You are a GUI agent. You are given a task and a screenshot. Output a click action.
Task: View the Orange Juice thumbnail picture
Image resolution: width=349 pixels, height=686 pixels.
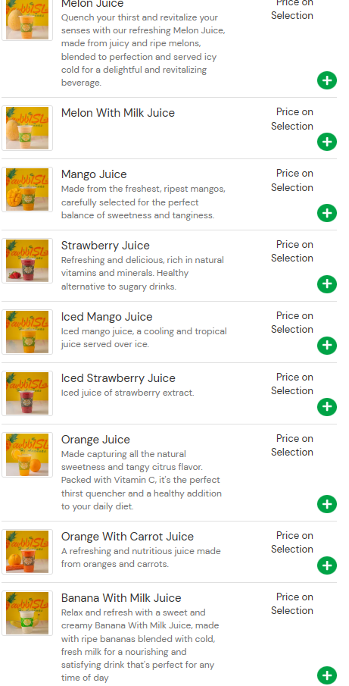point(27,455)
